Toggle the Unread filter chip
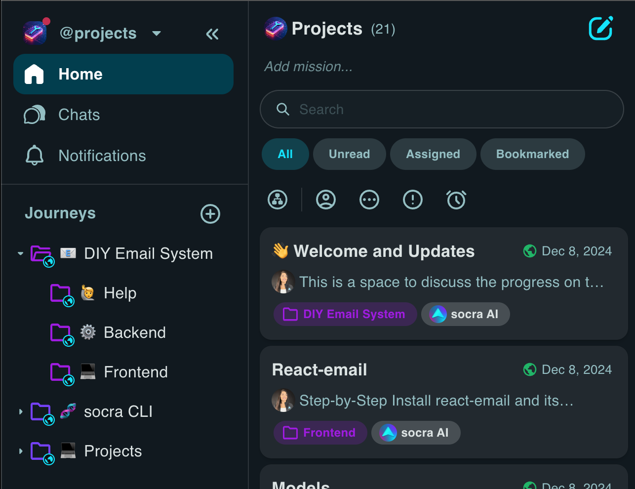The image size is (635, 489). 349,154
